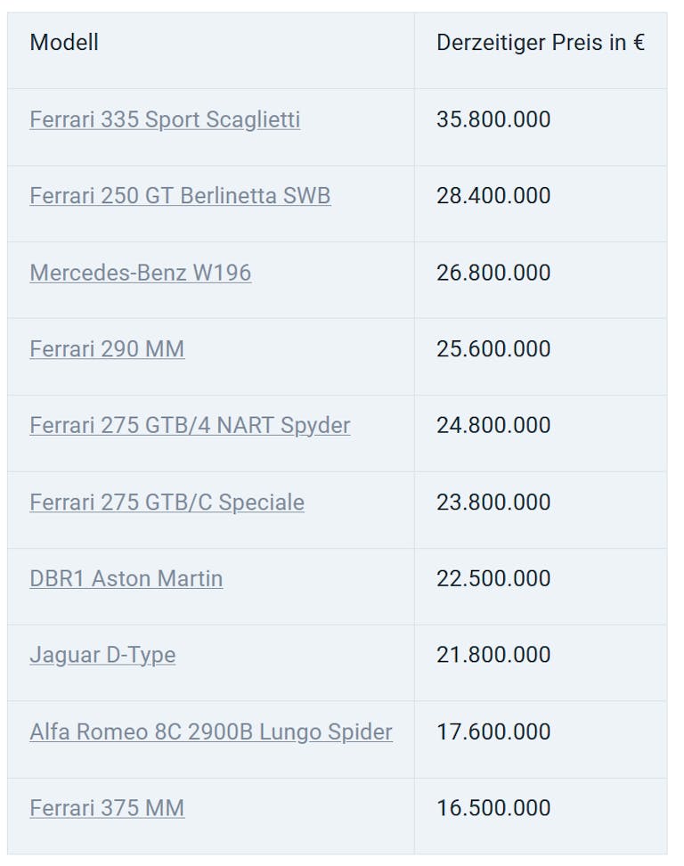Open the Alfa Romeo 8C 2900B Lungo Spider link
This screenshot has width=684, height=866.
[211, 732]
